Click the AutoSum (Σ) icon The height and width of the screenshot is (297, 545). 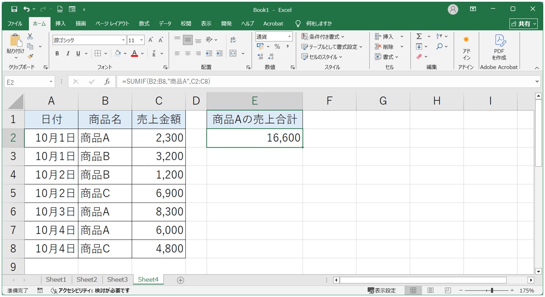tap(419, 37)
